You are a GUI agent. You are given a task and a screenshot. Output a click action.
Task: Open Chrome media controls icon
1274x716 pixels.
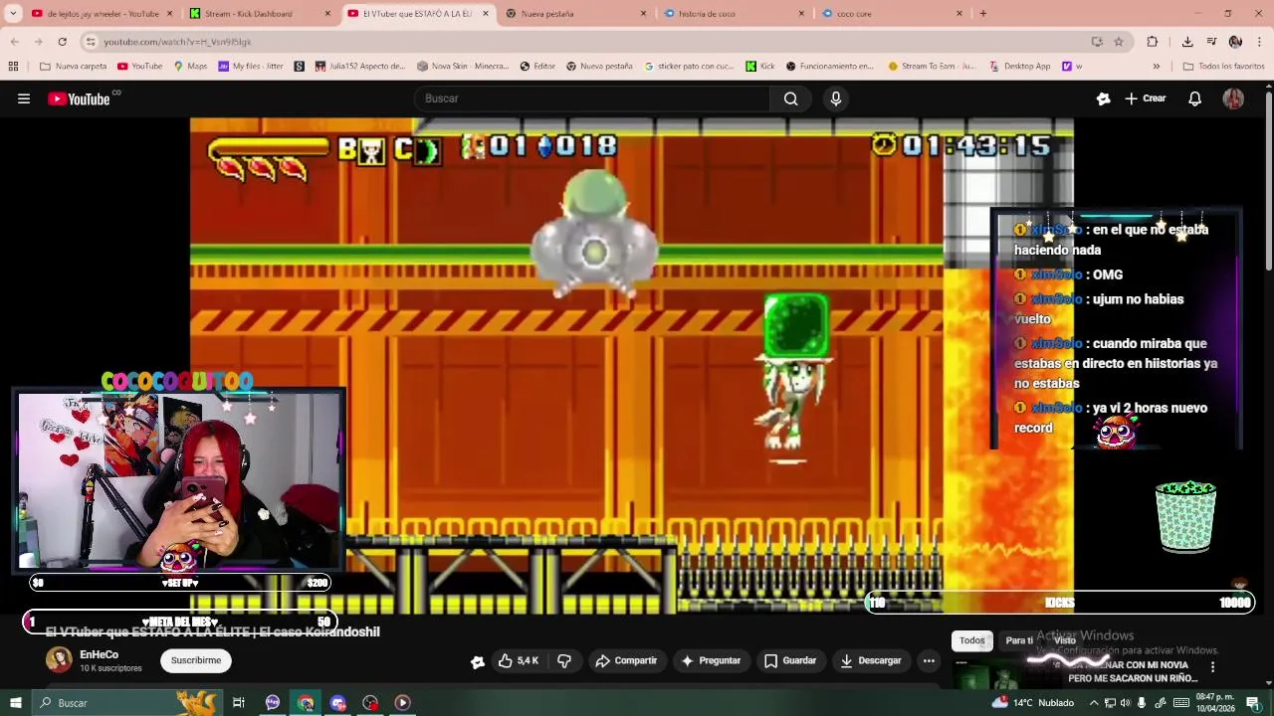click(x=1211, y=42)
